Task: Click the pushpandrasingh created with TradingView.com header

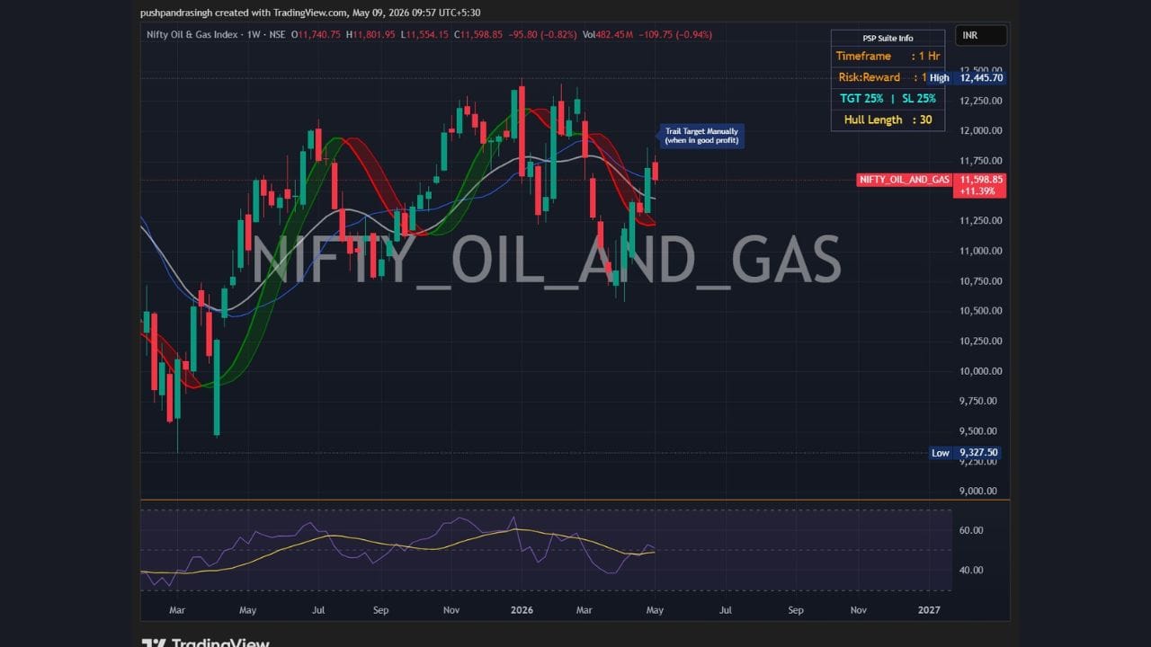Action: pos(310,13)
